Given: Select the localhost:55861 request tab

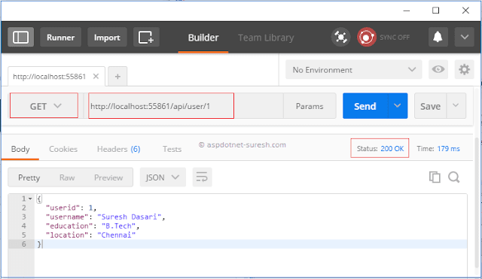Looking at the screenshot, I should [49, 77].
